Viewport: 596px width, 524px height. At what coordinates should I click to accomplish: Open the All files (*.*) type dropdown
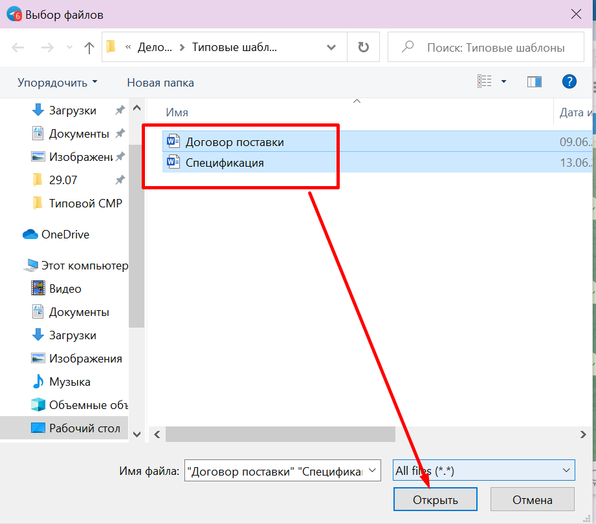click(x=483, y=470)
